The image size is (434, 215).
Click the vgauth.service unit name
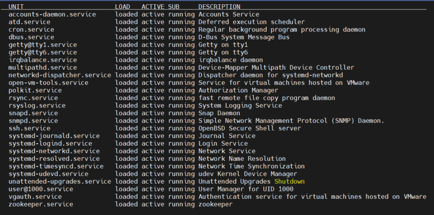tap(35, 196)
